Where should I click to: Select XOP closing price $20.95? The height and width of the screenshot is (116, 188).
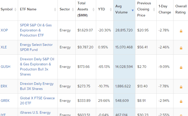[x=143, y=30]
